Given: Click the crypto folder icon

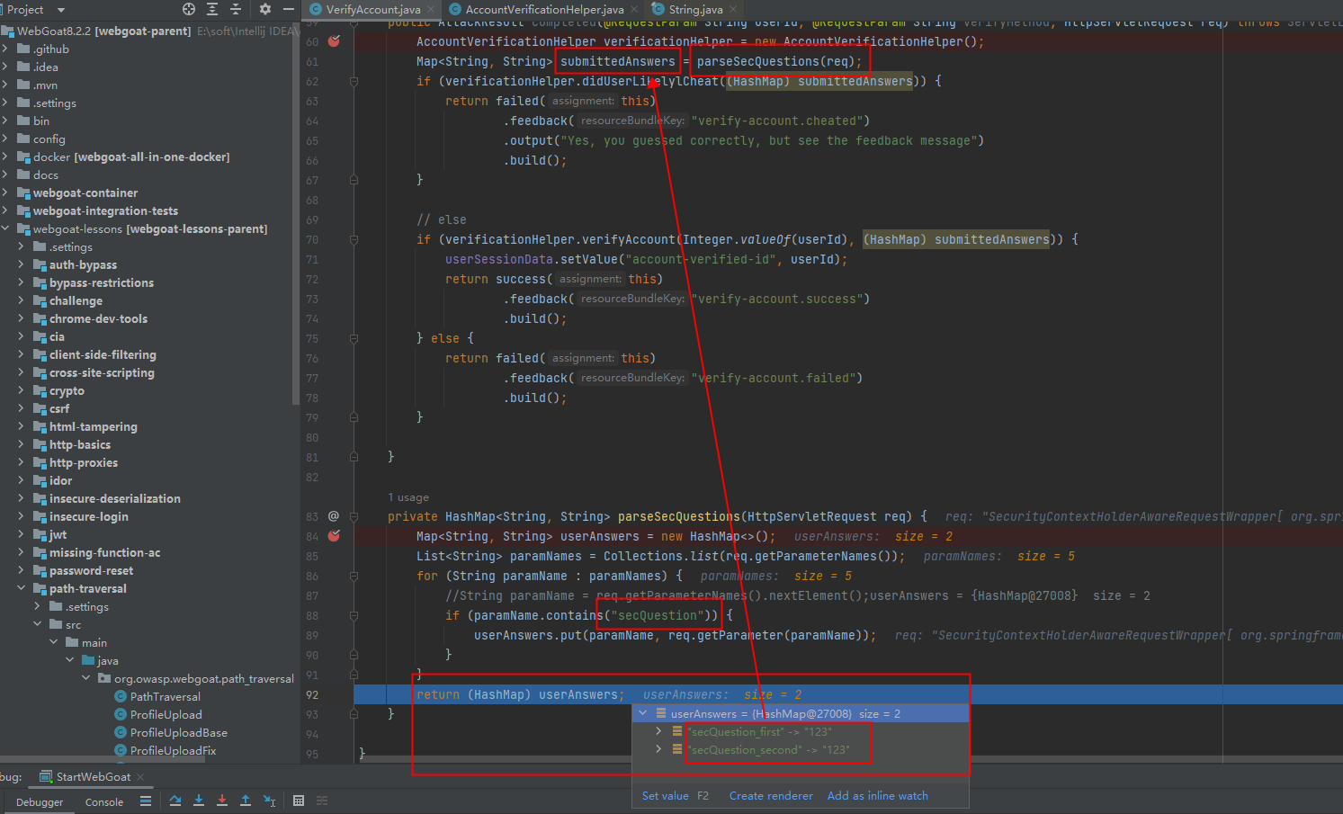Looking at the screenshot, I should tap(40, 390).
